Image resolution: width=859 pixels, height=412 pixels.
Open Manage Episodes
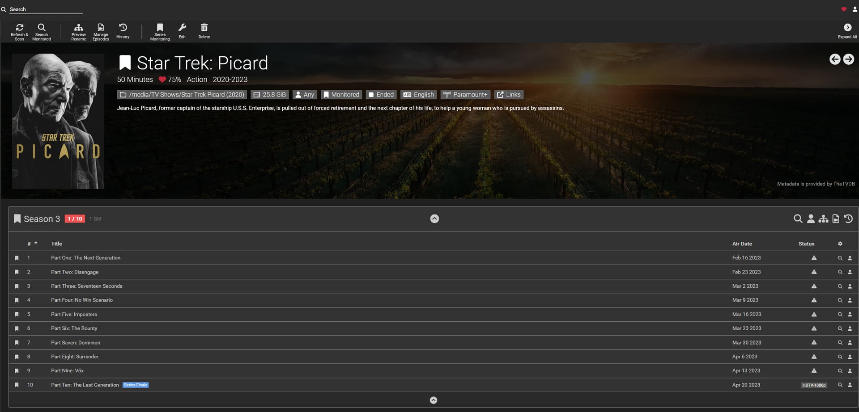101,32
